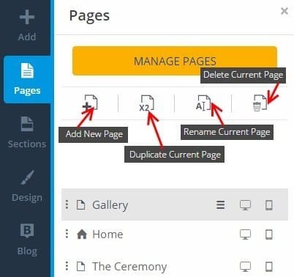The height and width of the screenshot is (277, 294).
Task: Select the Pages sidebar tab
Action: click(27, 79)
